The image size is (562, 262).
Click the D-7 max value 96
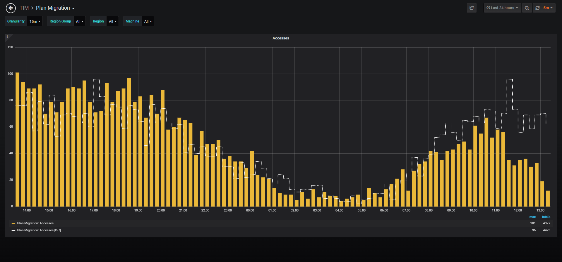(534, 230)
